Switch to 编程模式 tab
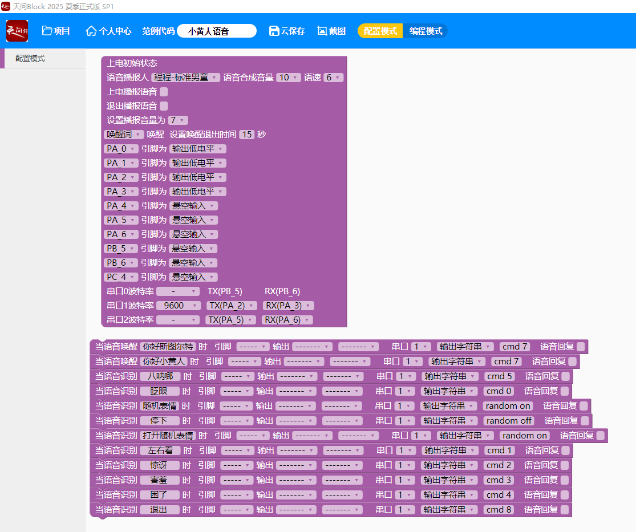Image resolution: width=636 pixels, height=532 pixels. coord(426,31)
